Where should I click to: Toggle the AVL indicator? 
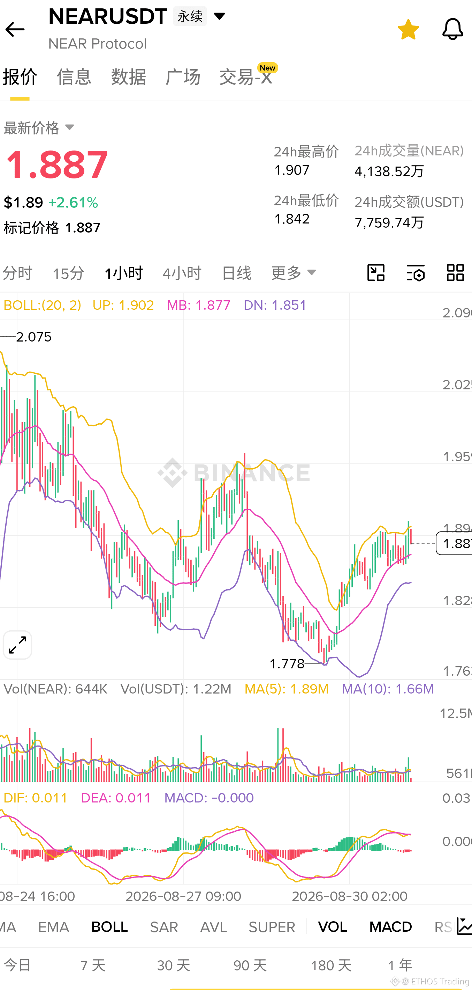click(213, 927)
